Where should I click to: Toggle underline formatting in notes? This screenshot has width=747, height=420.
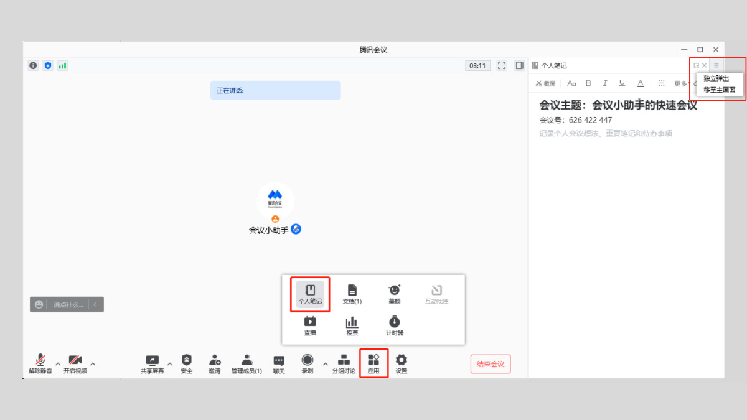pyautogui.click(x=622, y=83)
